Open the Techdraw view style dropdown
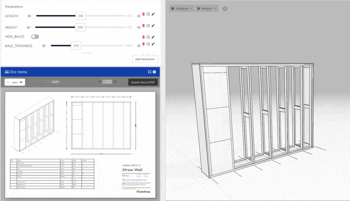Viewport: 350px width, 201px height. [x=182, y=8]
